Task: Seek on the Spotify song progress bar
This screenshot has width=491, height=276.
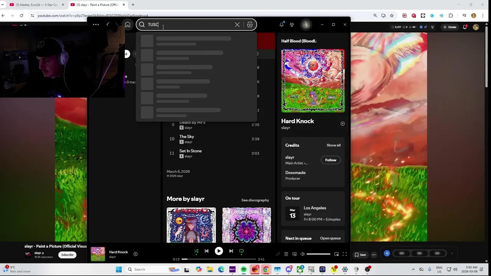Action: 219,259
